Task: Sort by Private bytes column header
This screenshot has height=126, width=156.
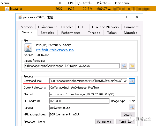Action: pyautogui.click(x=103, y=3)
